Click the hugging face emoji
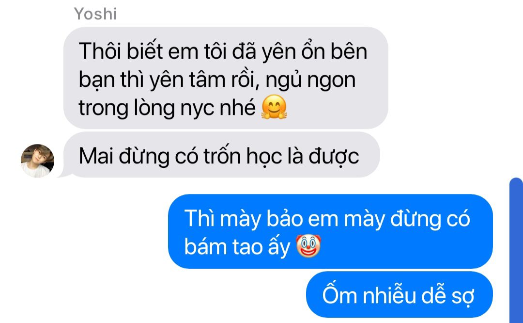This screenshot has width=523, height=323. 274,107
